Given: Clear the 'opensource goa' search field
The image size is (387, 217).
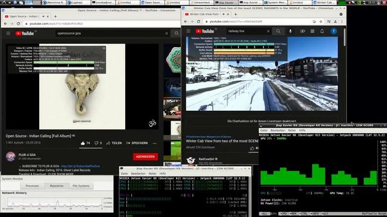Looking at the screenshot, I should point(167,33).
